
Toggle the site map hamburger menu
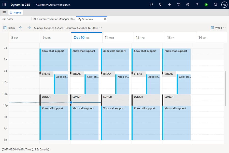[x=4, y=12]
